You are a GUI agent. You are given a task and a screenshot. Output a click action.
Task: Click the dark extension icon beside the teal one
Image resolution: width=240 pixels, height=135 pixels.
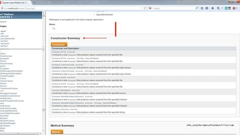[x=229, y=8]
